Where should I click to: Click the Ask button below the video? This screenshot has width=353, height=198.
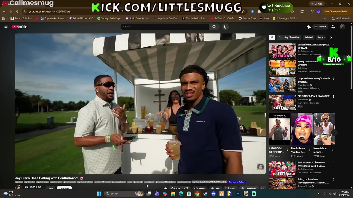point(215,188)
